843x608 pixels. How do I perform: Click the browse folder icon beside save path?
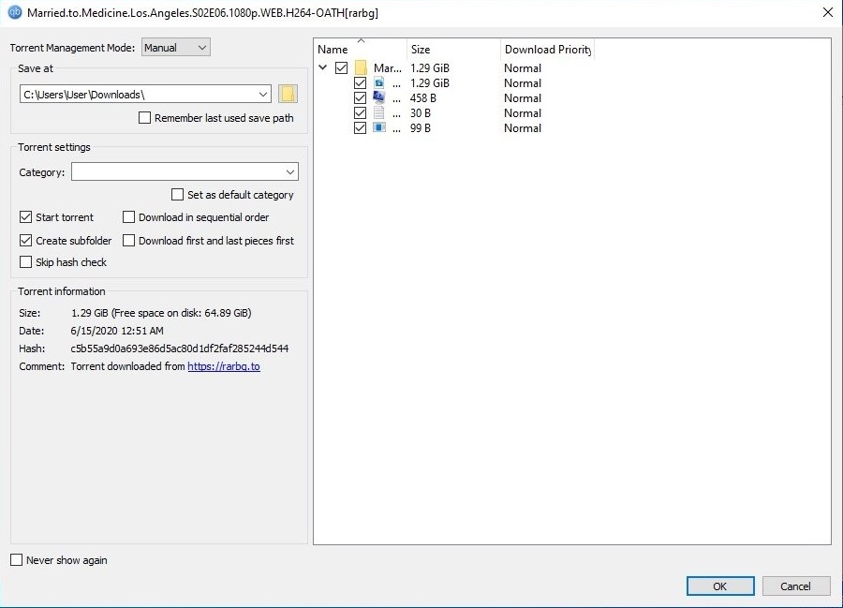coord(288,94)
